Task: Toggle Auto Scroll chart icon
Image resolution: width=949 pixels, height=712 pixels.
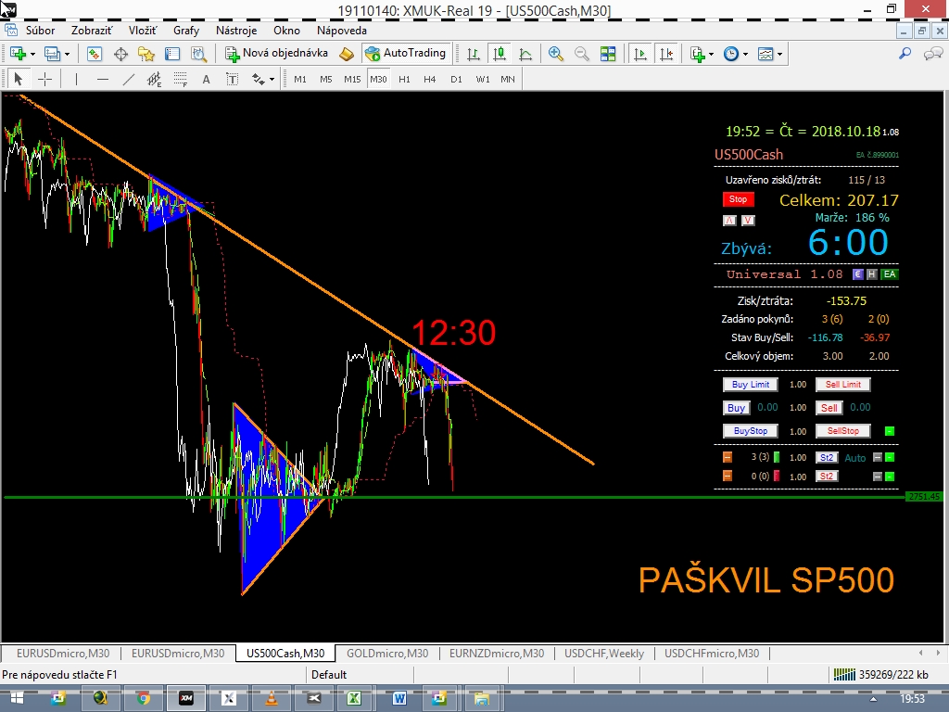Action: (x=639, y=54)
